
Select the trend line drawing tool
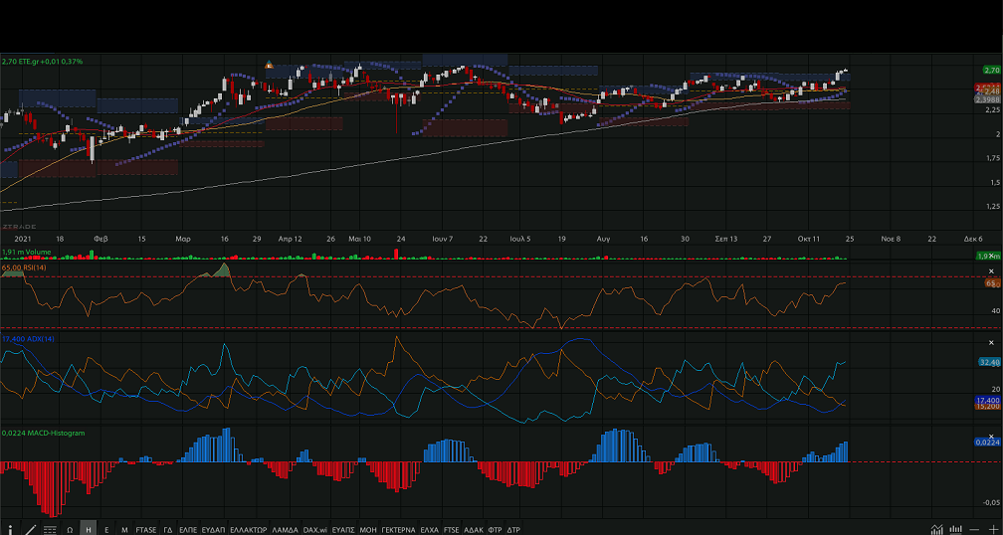(x=30, y=529)
